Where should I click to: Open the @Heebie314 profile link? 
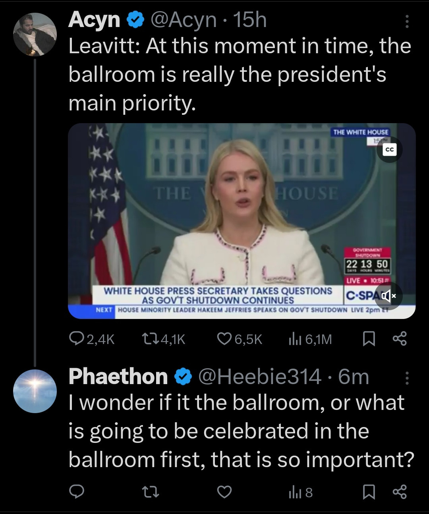coord(259,377)
